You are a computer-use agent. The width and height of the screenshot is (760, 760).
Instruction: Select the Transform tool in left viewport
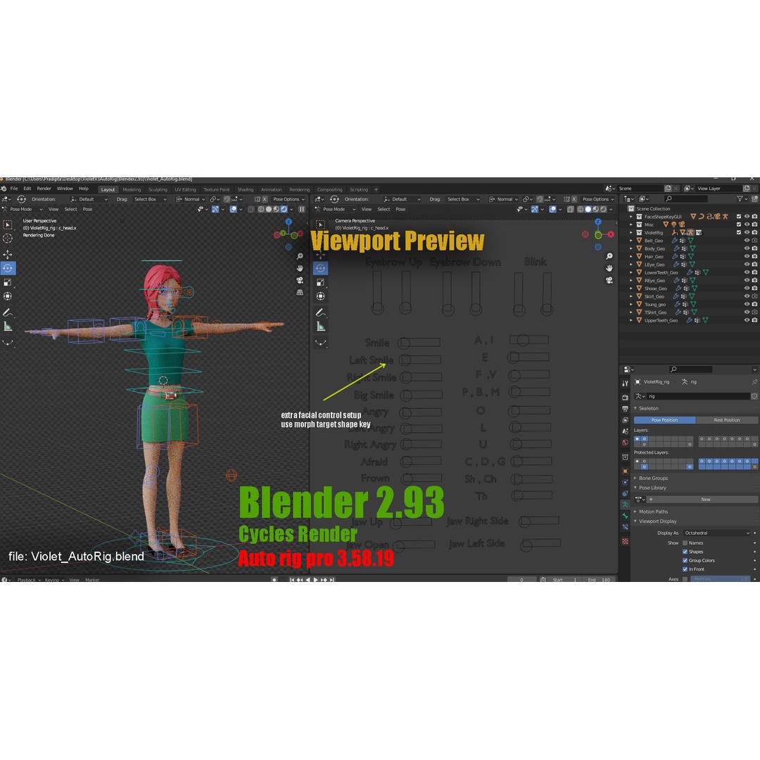8,296
